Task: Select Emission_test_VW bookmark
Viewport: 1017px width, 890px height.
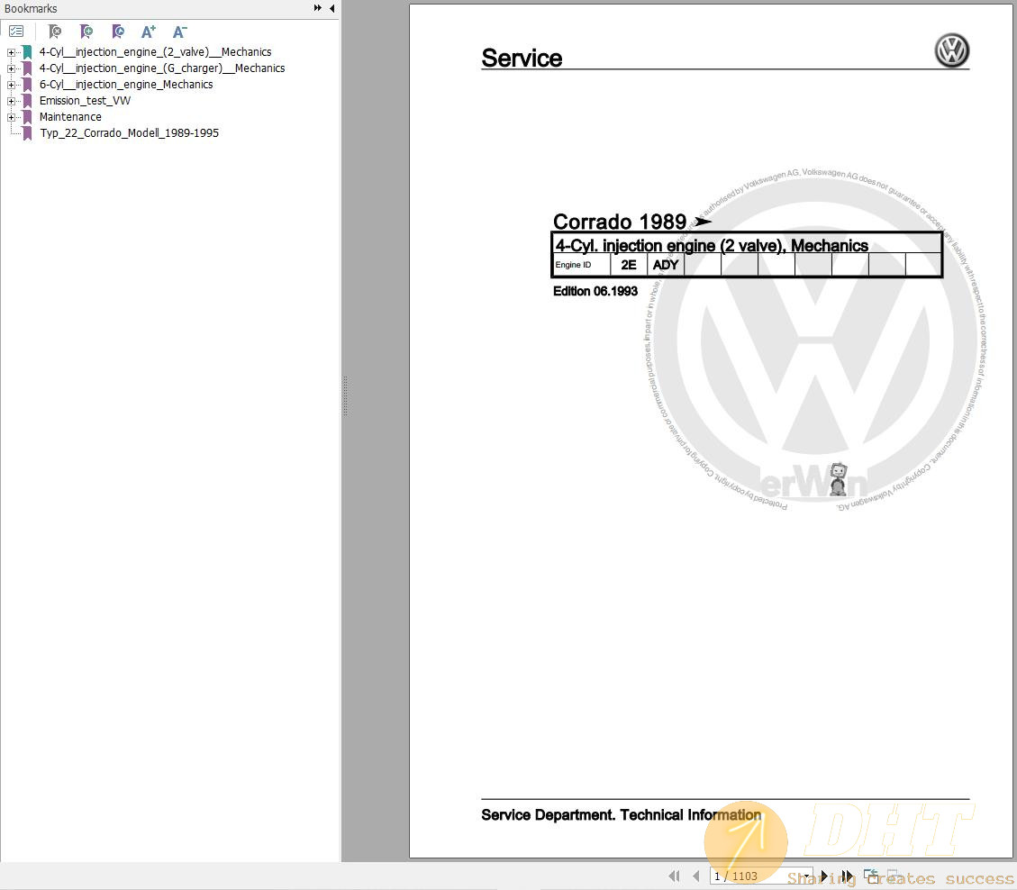Action: tap(85, 101)
